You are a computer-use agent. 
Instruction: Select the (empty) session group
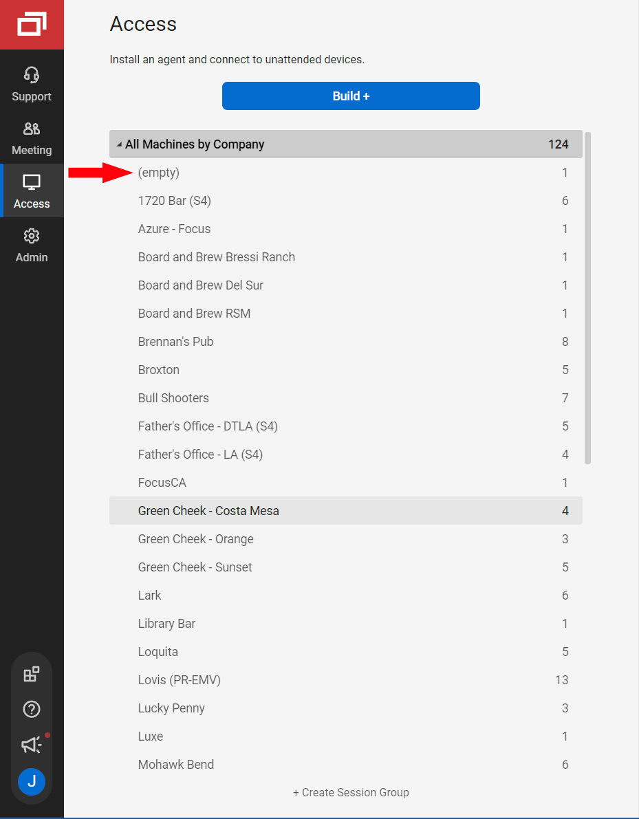tap(346, 173)
